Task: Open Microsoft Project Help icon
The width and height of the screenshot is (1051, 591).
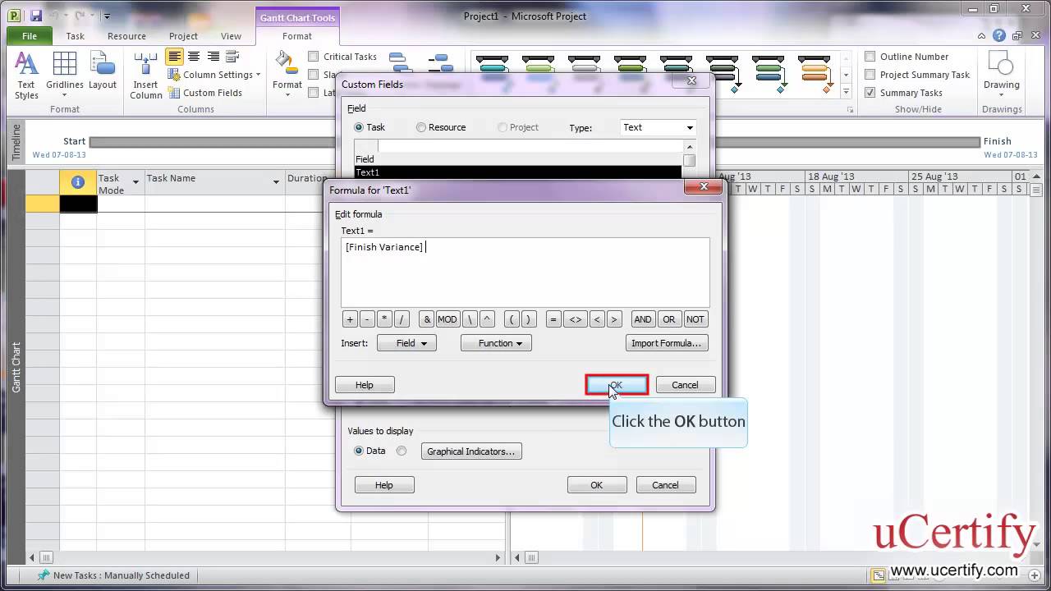Action: pyautogui.click(x=998, y=36)
